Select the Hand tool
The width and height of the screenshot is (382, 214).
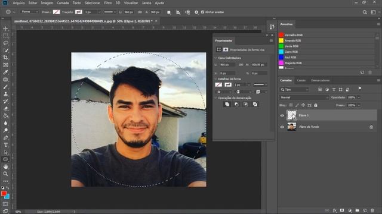tap(5, 166)
